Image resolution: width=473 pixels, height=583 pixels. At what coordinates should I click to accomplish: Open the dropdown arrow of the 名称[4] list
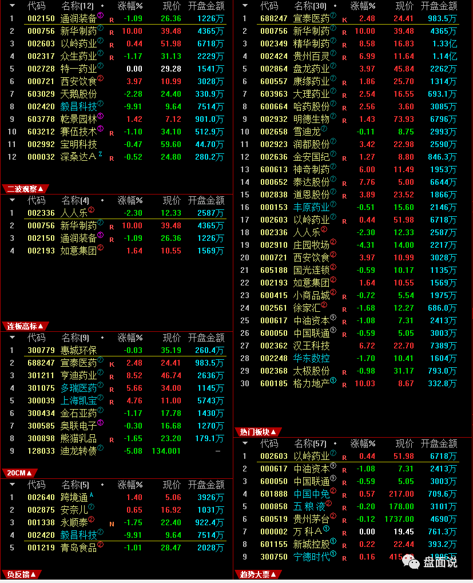pos(12,200)
